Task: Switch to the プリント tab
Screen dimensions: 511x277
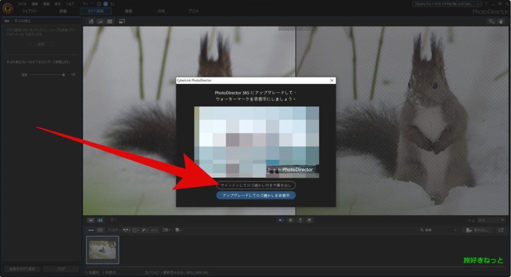Action: click(194, 11)
